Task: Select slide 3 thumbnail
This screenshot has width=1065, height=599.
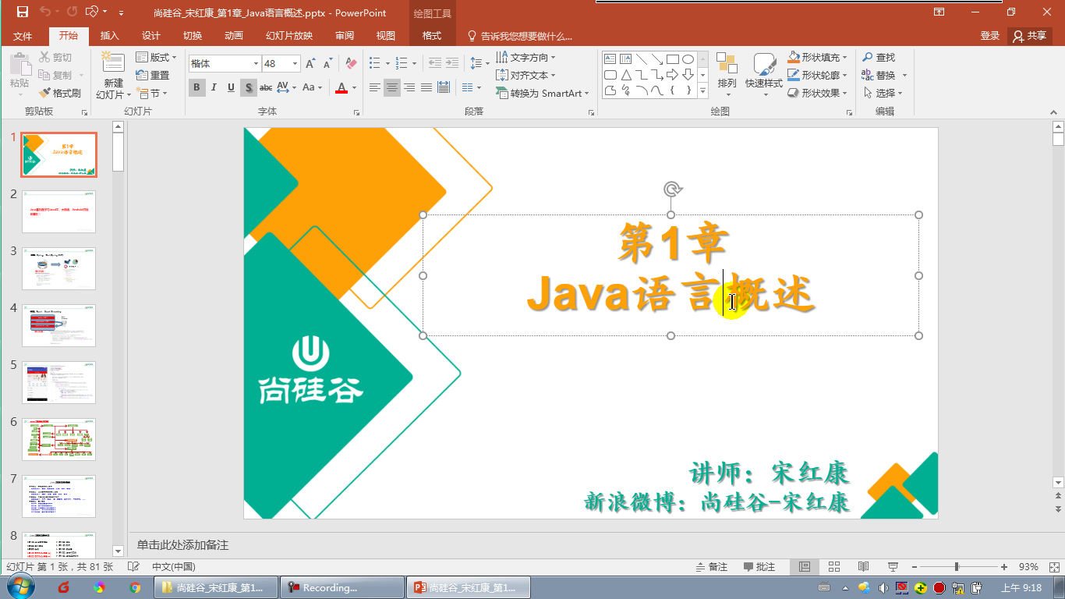Action: click(x=58, y=268)
